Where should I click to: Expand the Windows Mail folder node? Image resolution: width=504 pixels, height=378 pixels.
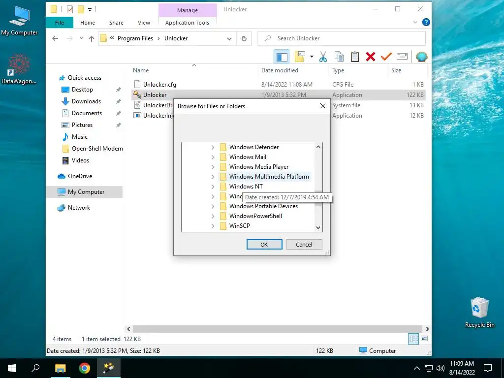click(x=213, y=157)
